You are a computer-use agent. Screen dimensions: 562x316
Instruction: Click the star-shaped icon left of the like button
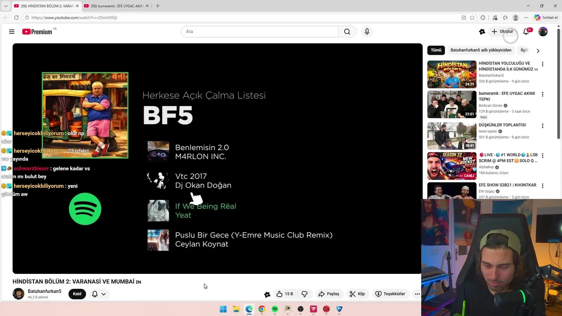click(267, 294)
